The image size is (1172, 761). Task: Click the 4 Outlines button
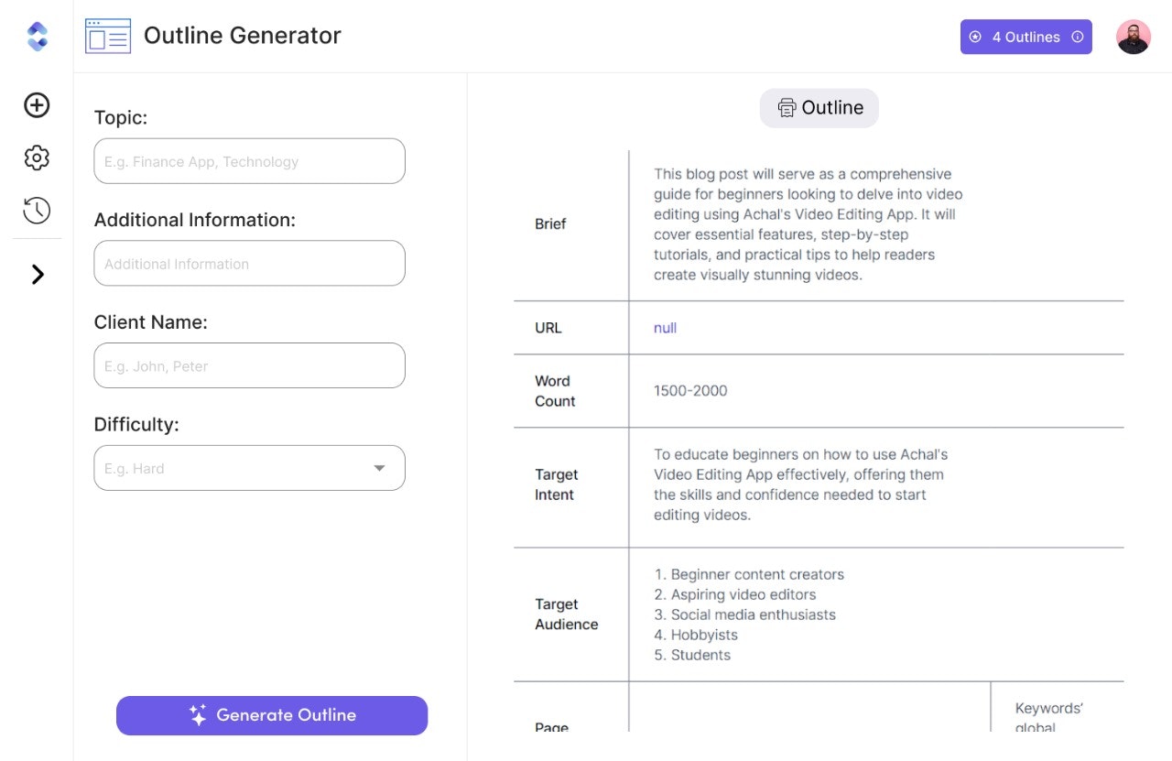[x=1026, y=37]
